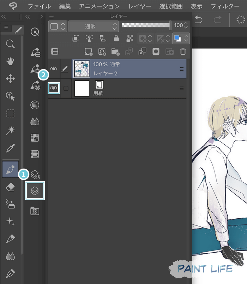
Task: Open the 選択範囲 menu
Action: [x=171, y=6]
